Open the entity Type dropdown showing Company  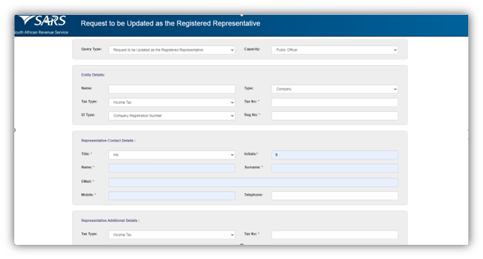coord(334,89)
